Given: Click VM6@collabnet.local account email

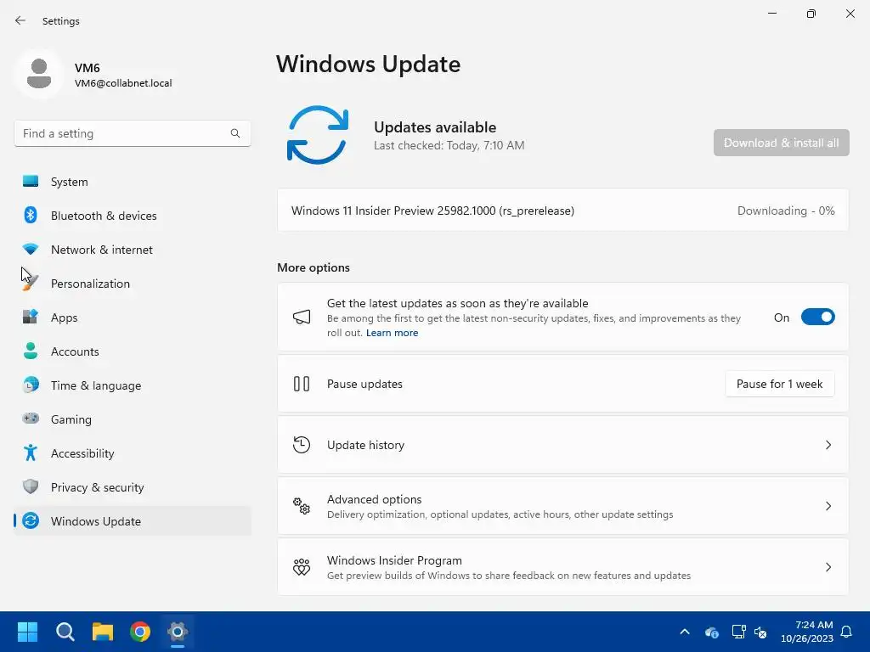Looking at the screenshot, I should tap(123, 83).
